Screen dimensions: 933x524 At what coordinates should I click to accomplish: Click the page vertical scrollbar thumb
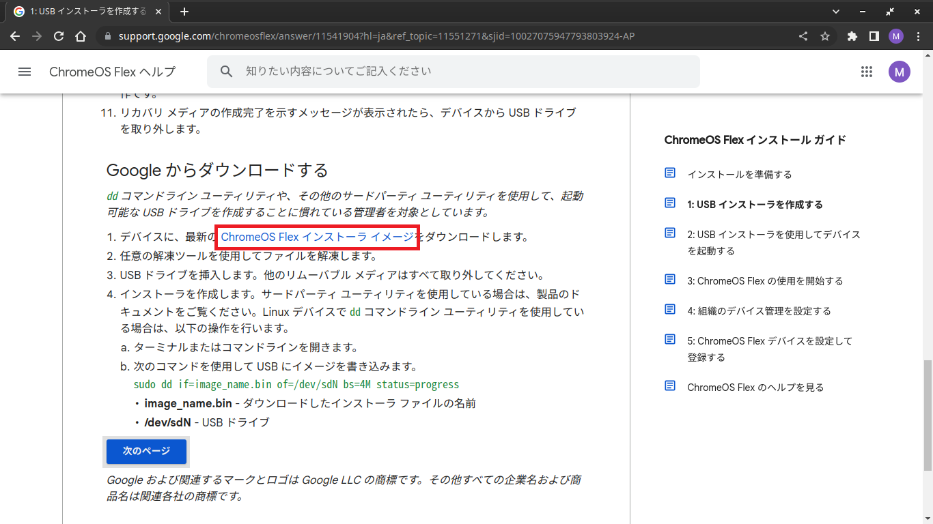tap(928, 414)
